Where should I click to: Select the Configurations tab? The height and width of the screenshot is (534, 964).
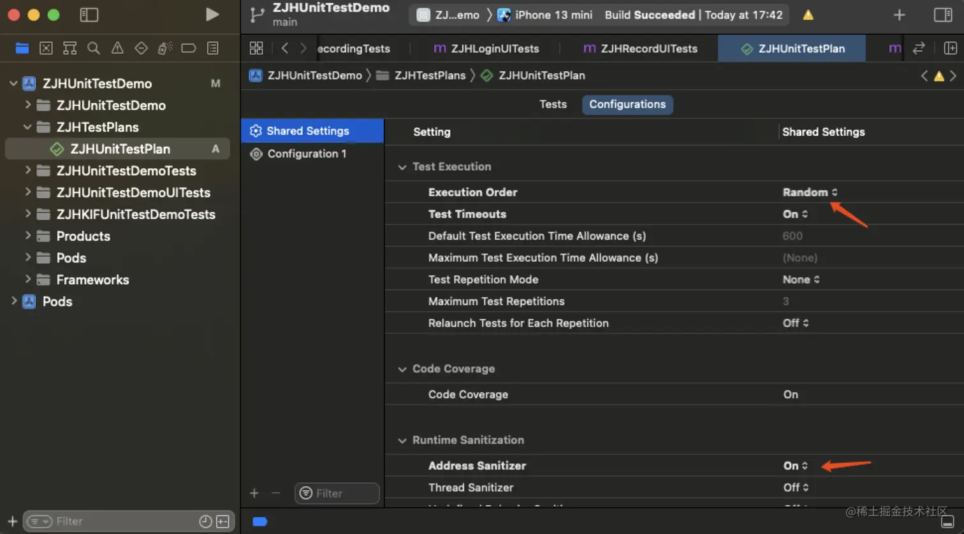click(x=627, y=105)
